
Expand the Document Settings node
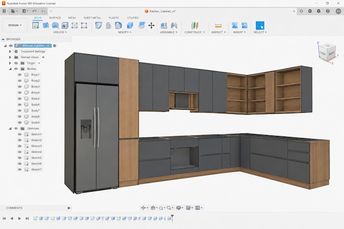click(10, 52)
